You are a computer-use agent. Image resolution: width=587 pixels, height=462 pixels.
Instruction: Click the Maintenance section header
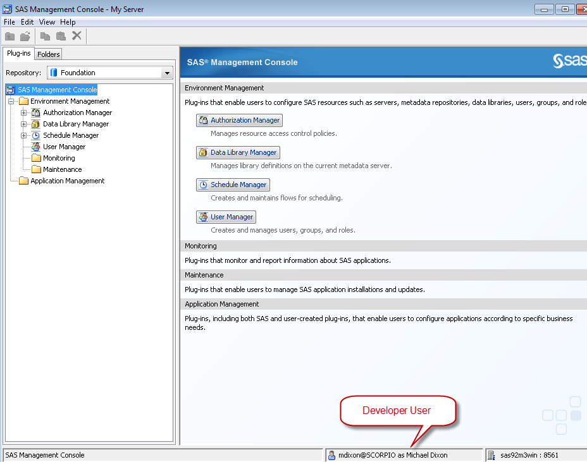(x=384, y=275)
